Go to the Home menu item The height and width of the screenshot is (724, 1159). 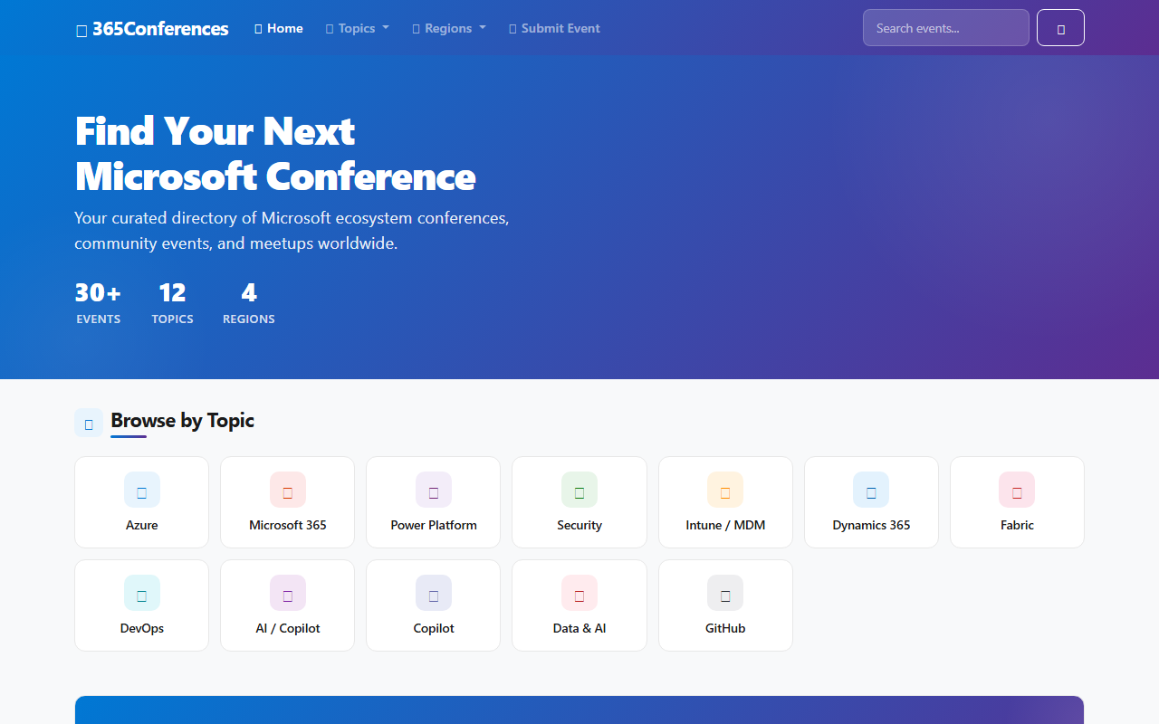tap(279, 28)
